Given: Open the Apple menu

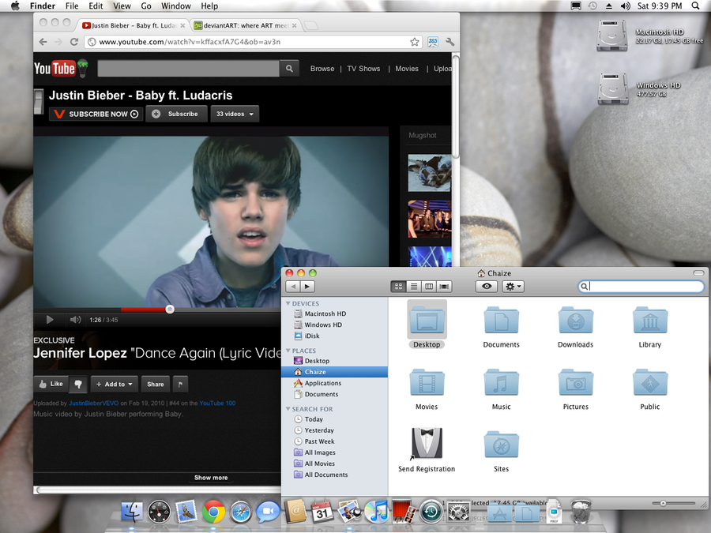Looking at the screenshot, I should tap(15, 6).
